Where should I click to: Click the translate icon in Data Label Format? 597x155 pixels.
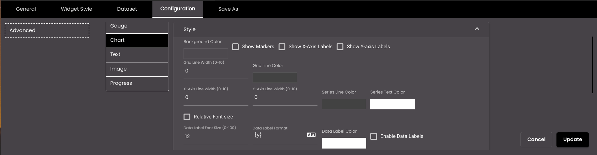[x=311, y=135]
